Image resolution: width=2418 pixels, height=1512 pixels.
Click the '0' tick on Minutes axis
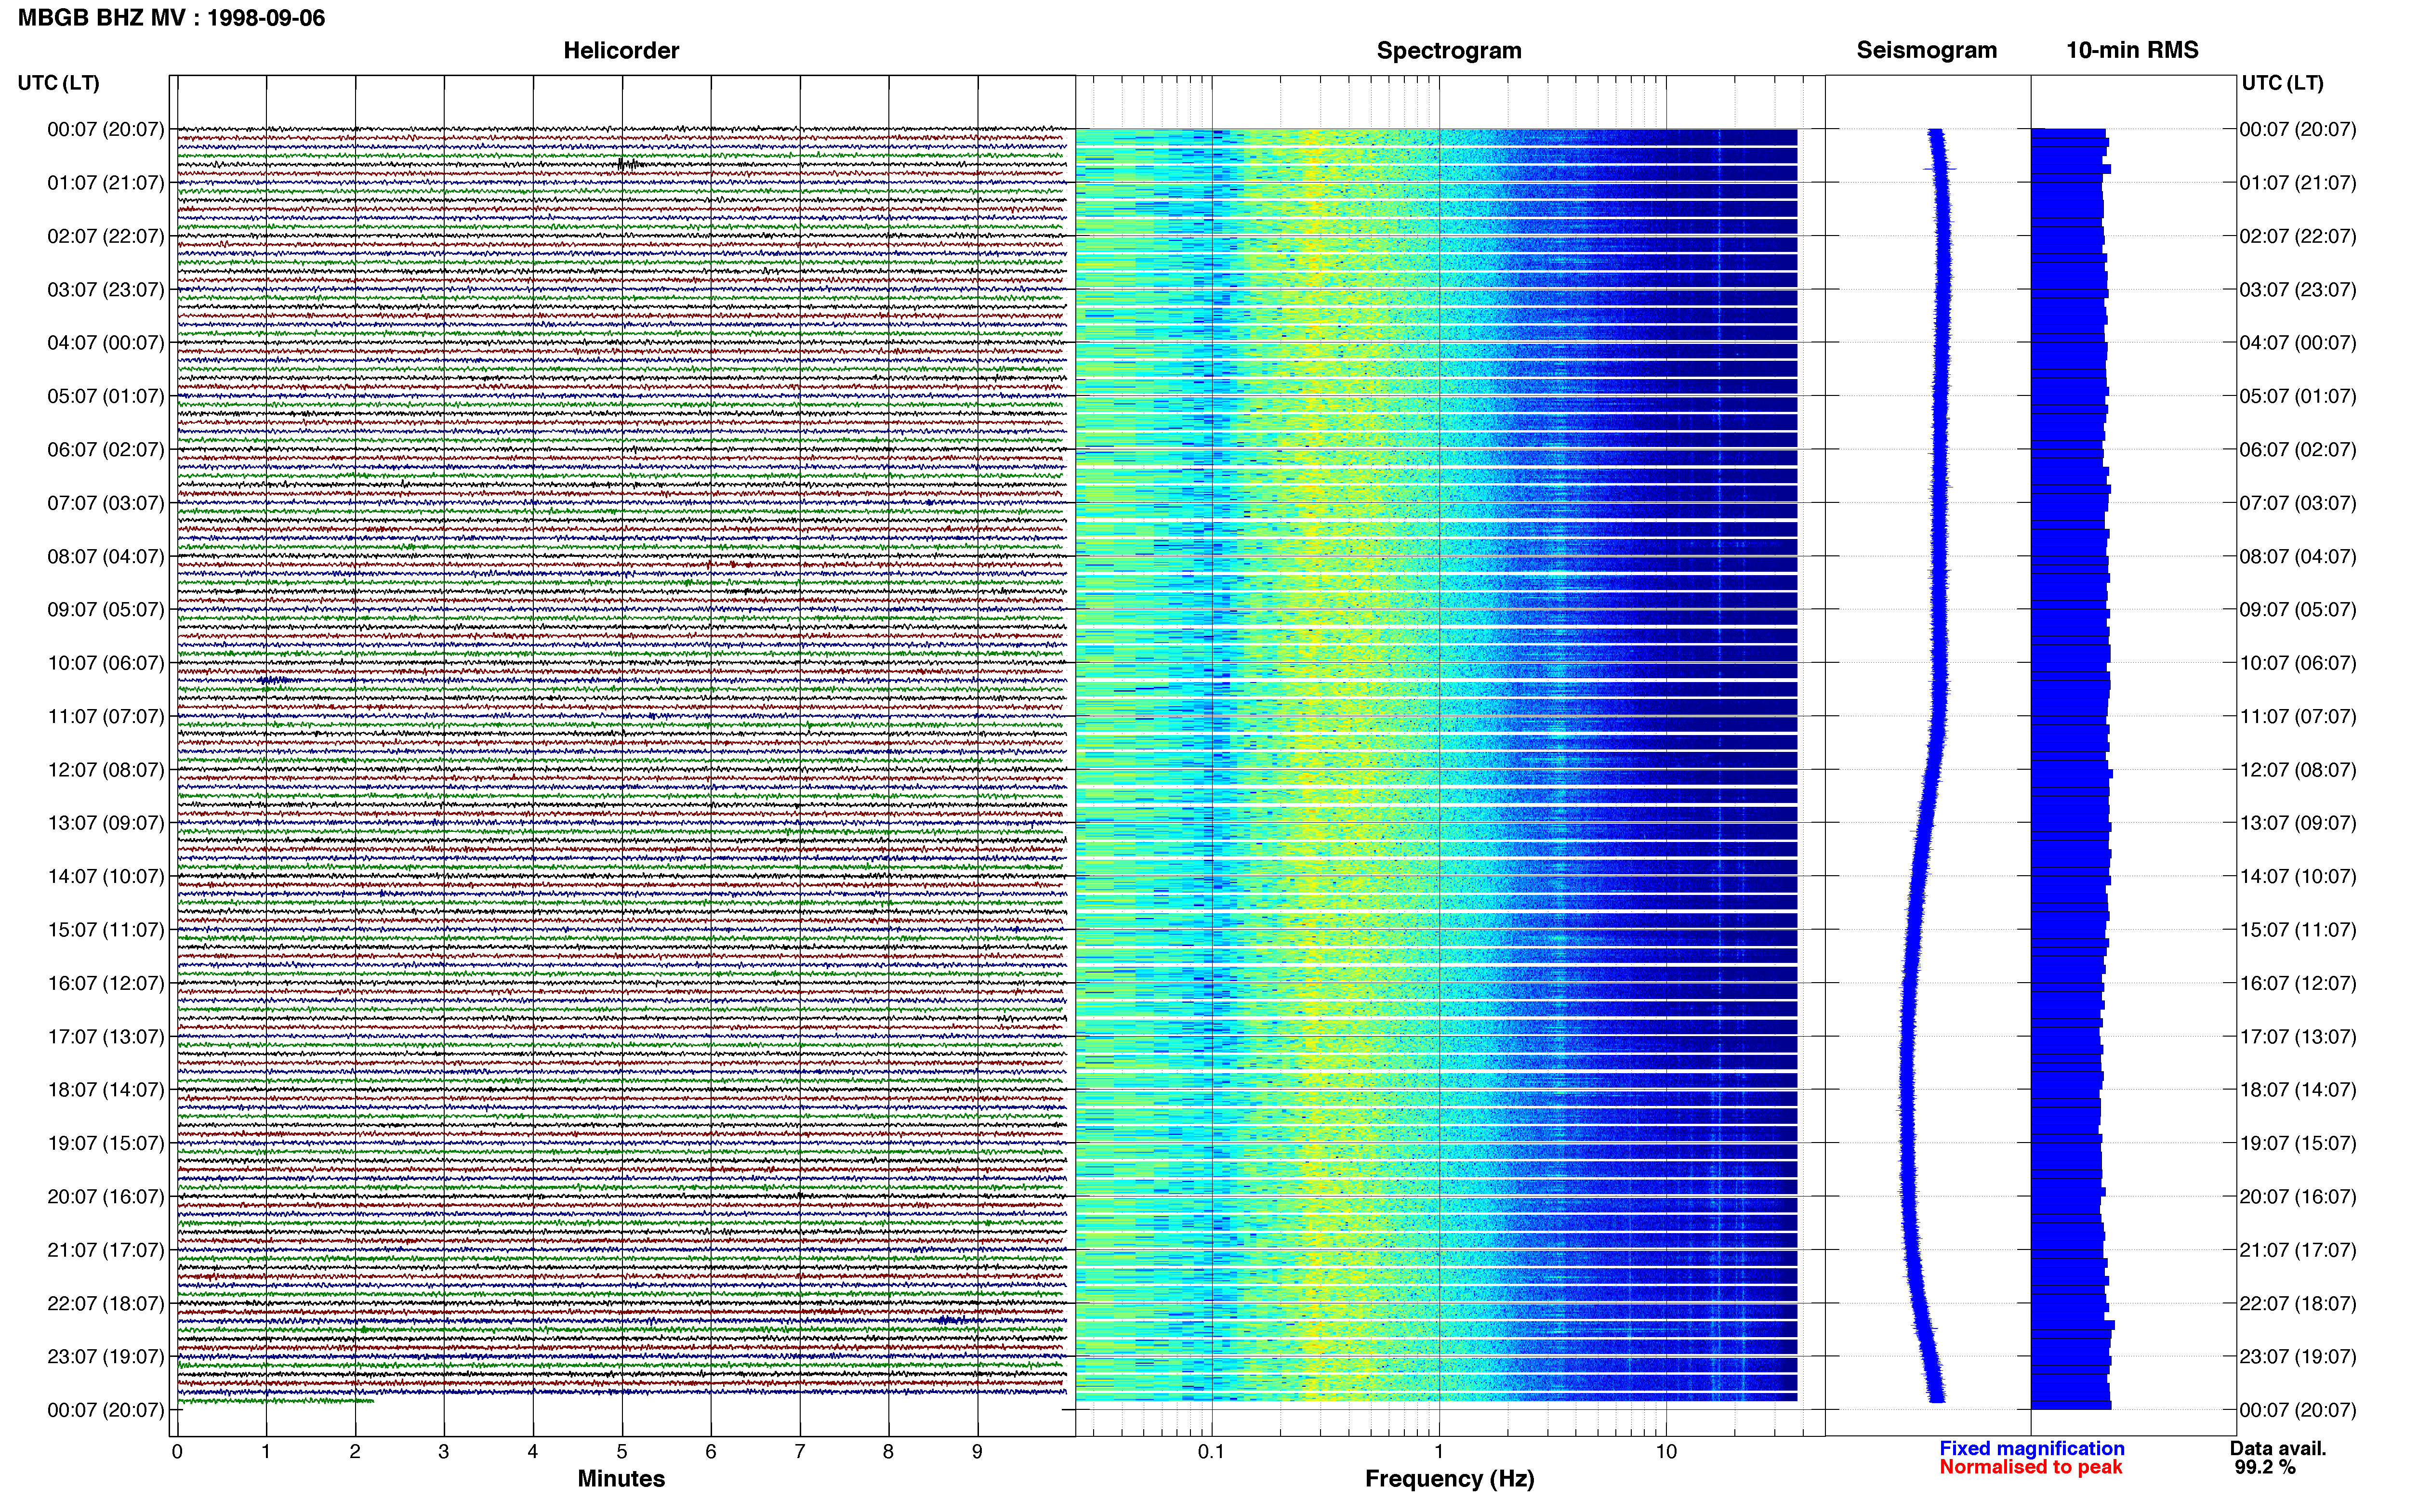(x=177, y=1452)
